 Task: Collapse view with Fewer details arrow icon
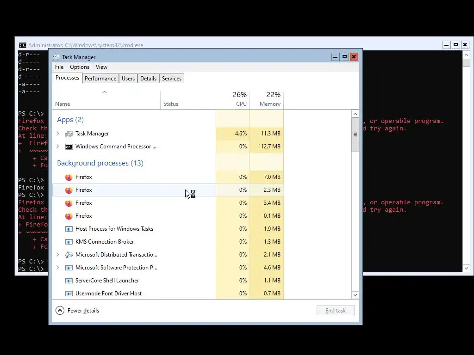(60, 310)
